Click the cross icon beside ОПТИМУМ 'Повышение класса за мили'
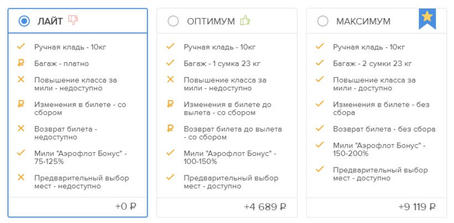The height and width of the screenshot is (223, 454). [171, 79]
